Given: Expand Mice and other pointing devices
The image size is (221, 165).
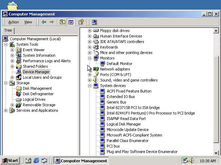Looking at the screenshot, I should 89,53.
